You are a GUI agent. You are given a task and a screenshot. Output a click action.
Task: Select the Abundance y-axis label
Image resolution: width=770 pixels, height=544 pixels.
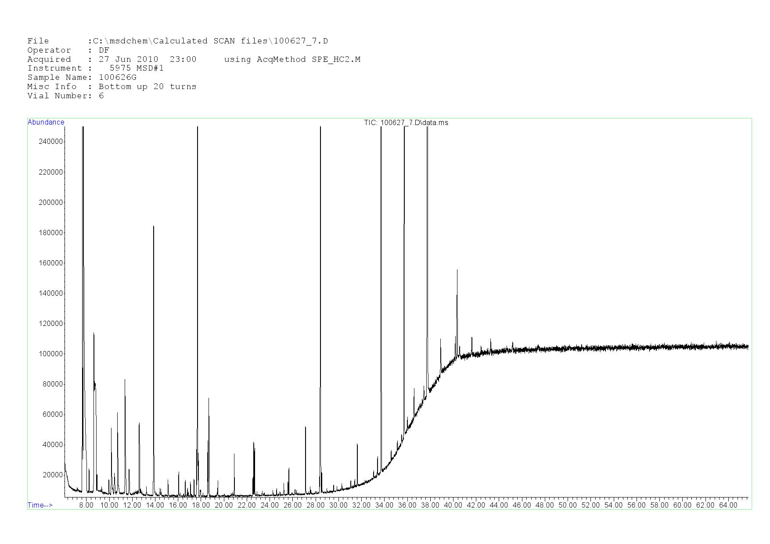46,122
